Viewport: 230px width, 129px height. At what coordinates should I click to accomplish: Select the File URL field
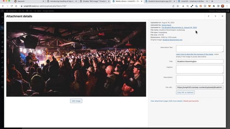click(200, 87)
